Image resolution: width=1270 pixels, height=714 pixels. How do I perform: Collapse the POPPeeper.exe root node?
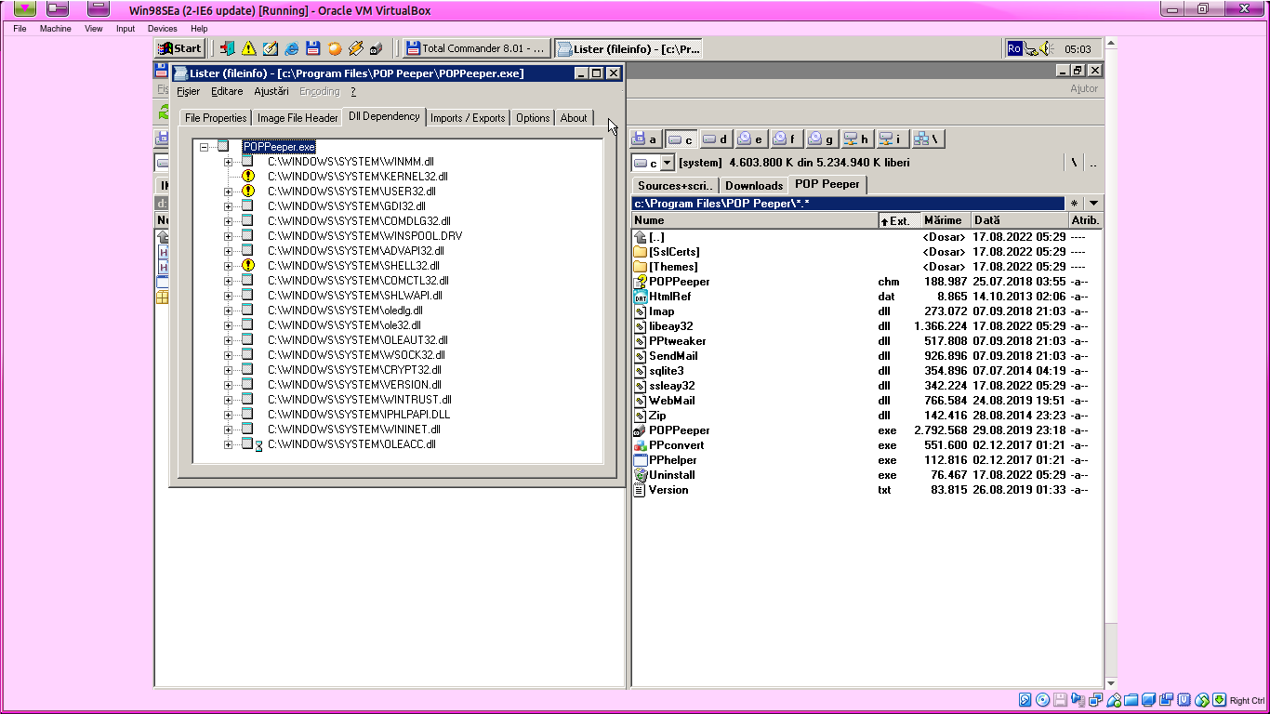coord(204,146)
